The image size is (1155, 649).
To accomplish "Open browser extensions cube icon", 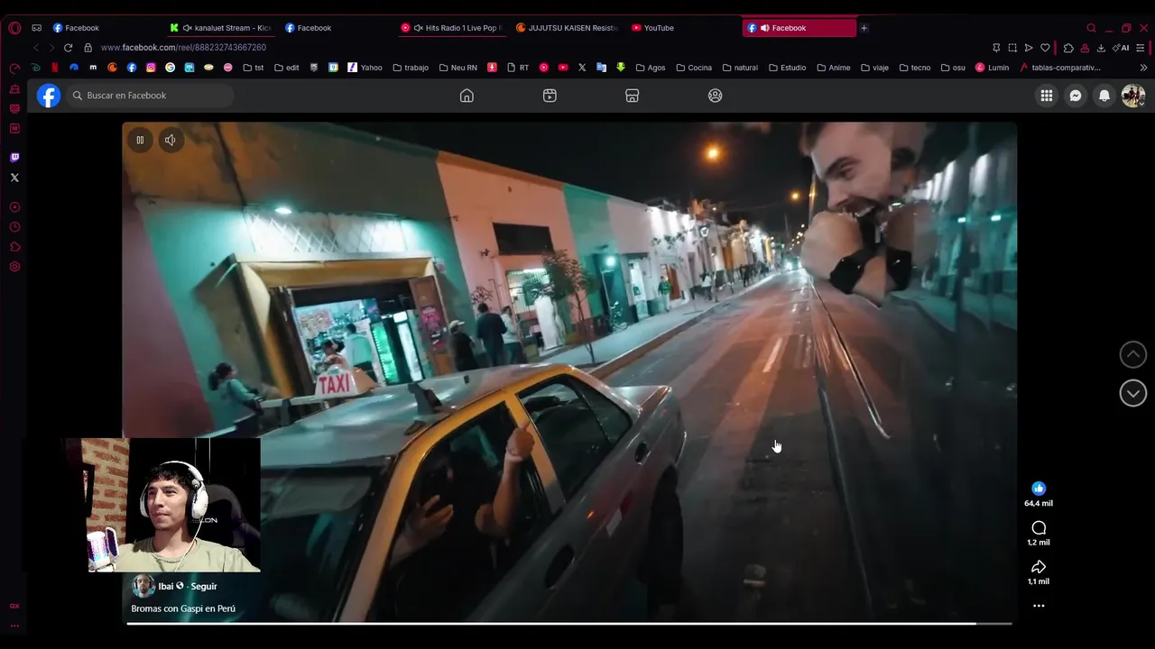I will tap(1068, 48).
